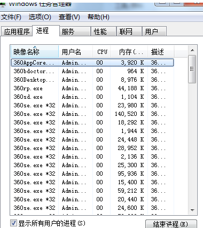Select 360se.exe process using 18,292 K
Image resolution: width=203 pixels, height=228 pixels.
pyautogui.click(x=92, y=122)
